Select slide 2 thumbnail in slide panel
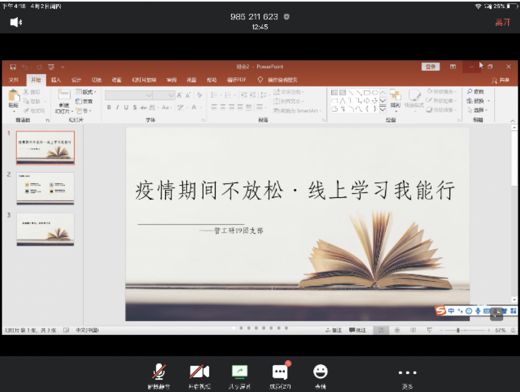Screen dimensions: 520x392 coord(45,188)
